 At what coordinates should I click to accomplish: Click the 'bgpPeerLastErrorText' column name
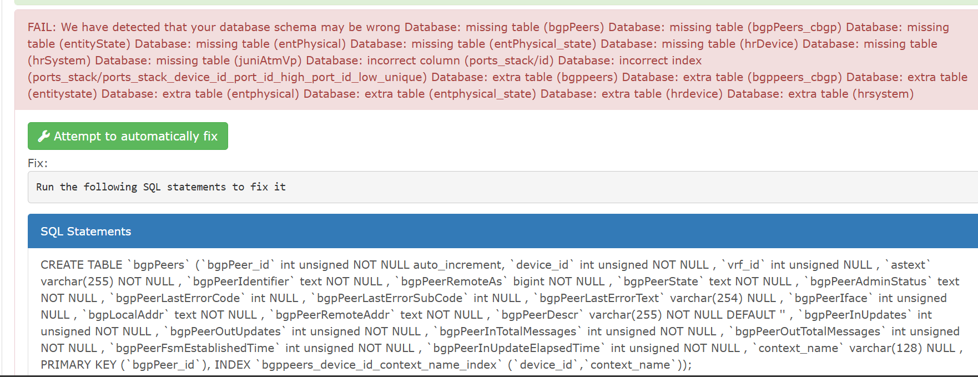tap(599, 298)
